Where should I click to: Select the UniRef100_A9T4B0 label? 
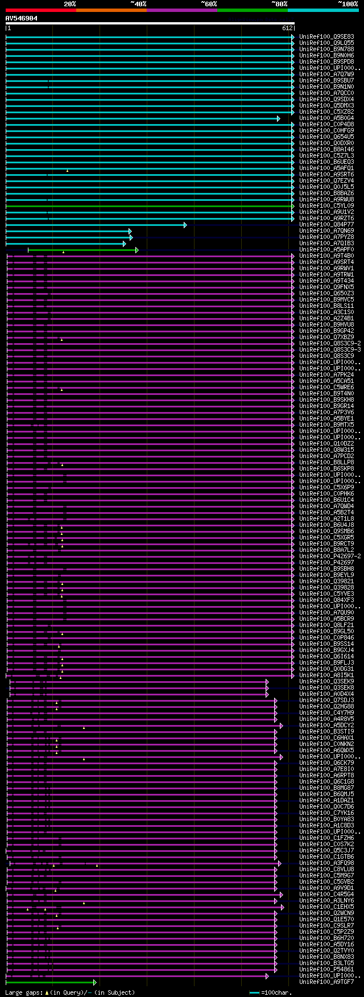(326, 256)
